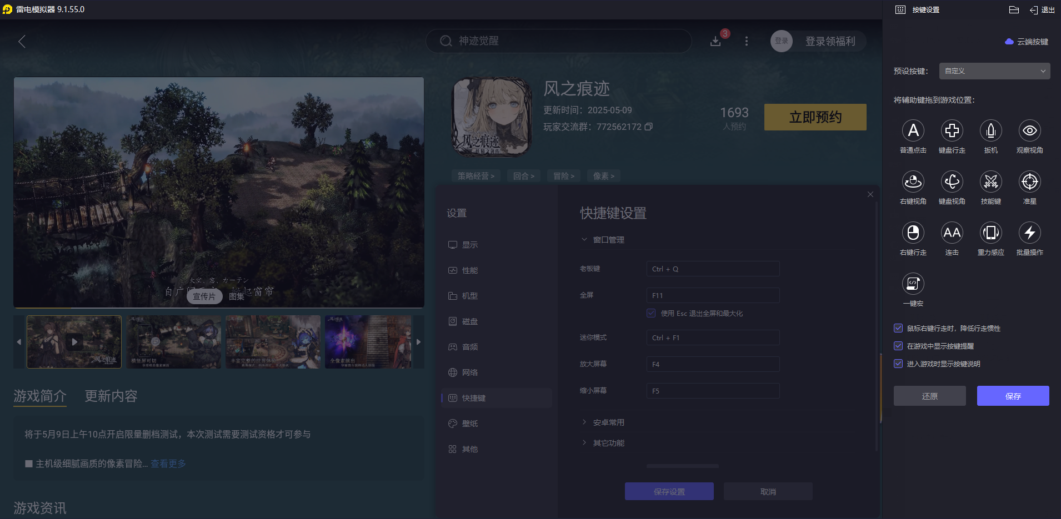The height and width of the screenshot is (519, 1061).
Task: Uncheck 进入游戏时显示按键说明
Action: tap(898, 364)
